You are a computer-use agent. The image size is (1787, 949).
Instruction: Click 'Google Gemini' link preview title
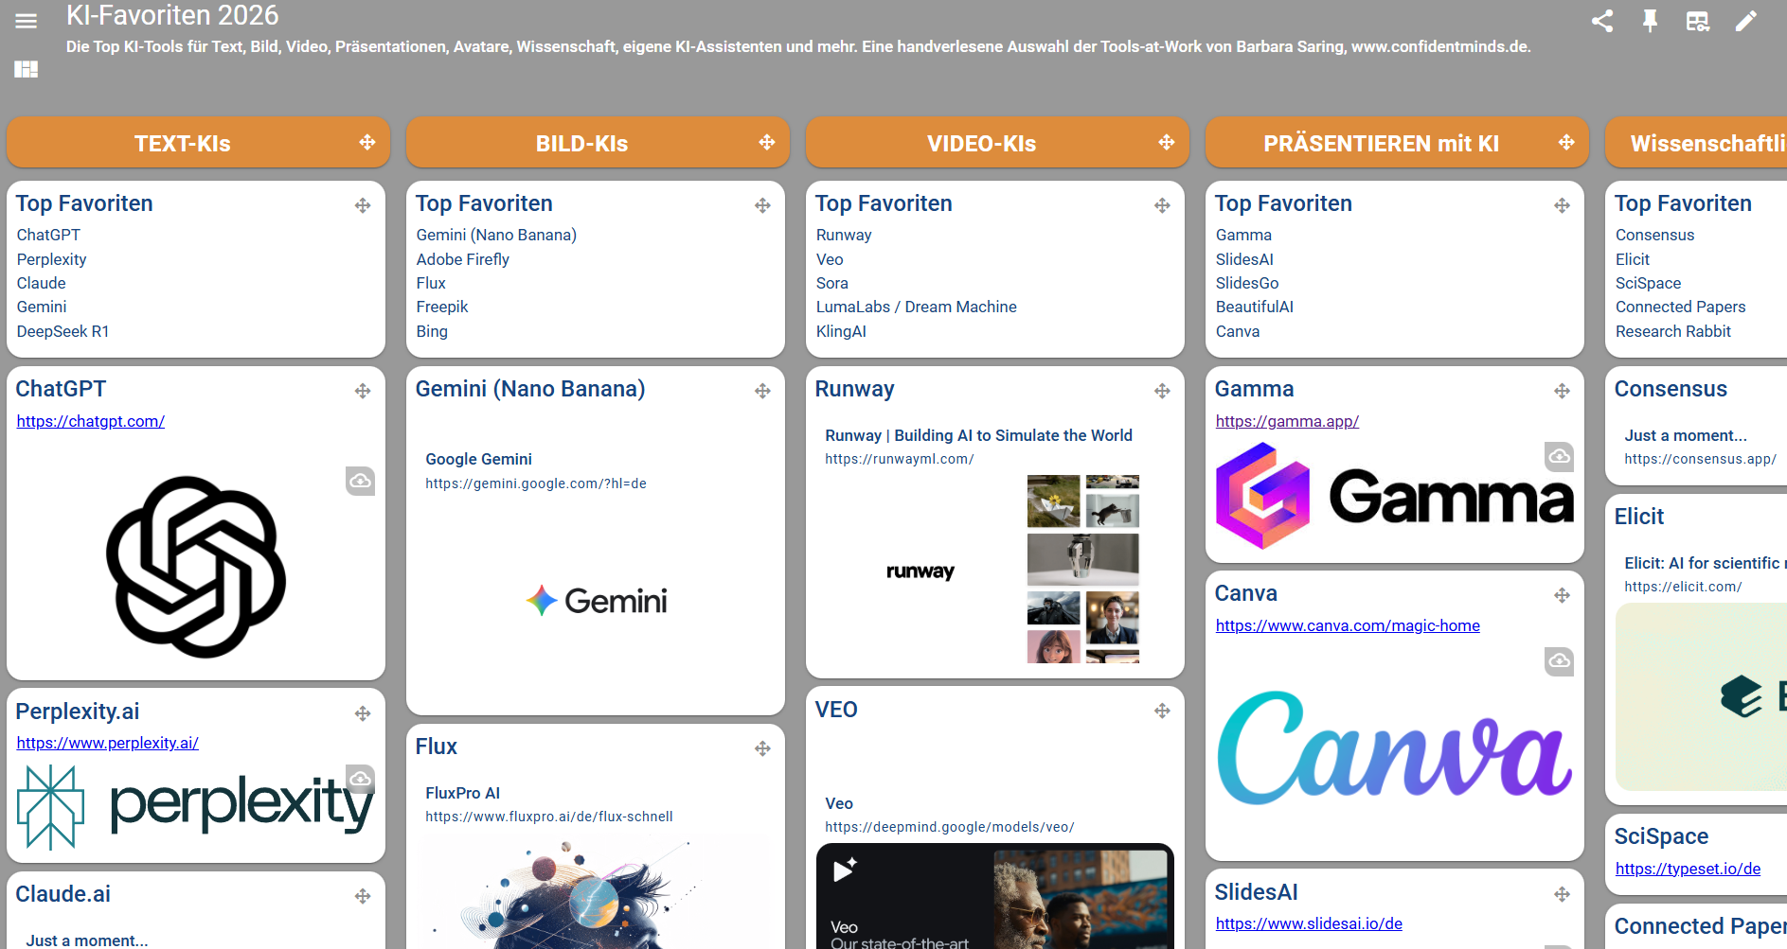478,459
